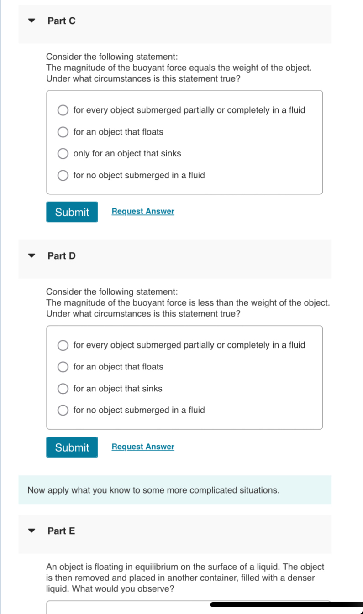Click the Part C section header
The width and height of the screenshot is (363, 614).
tap(61, 20)
